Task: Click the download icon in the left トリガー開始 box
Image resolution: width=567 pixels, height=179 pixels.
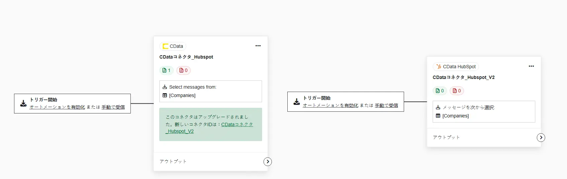Action: tap(23, 103)
